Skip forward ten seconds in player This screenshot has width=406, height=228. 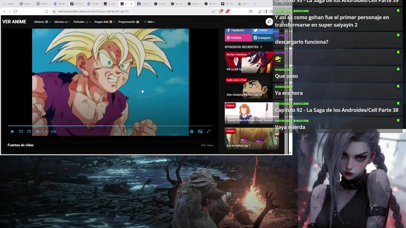click(29, 131)
